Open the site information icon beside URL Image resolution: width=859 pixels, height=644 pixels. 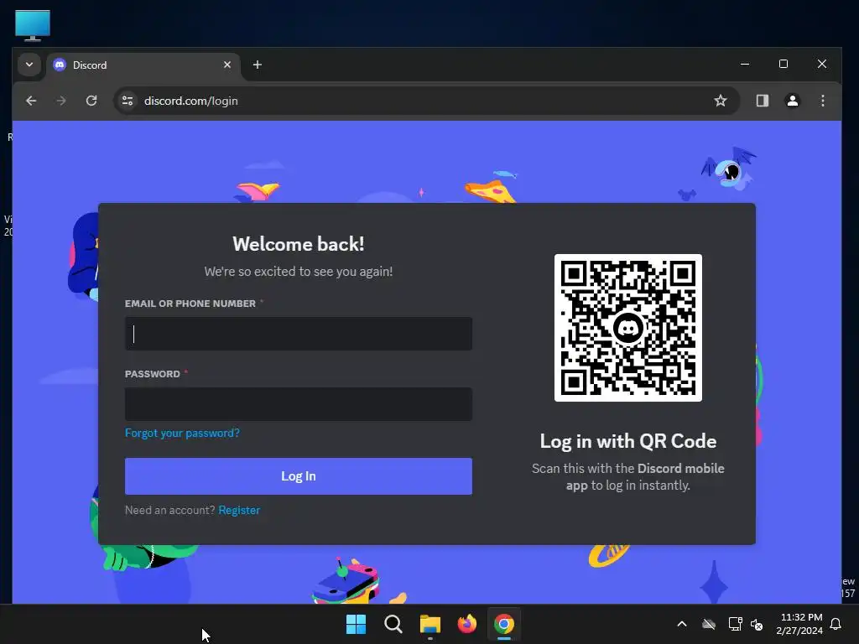(x=128, y=101)
